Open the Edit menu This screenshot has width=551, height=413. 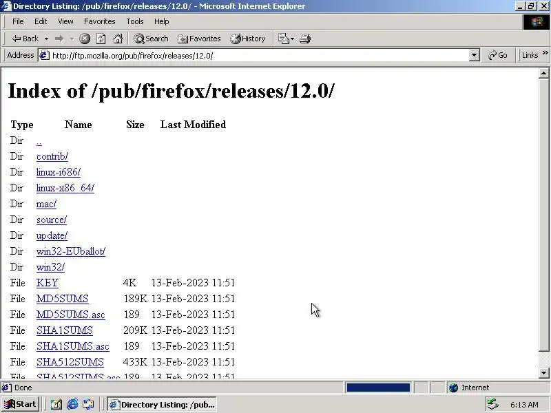41,21
